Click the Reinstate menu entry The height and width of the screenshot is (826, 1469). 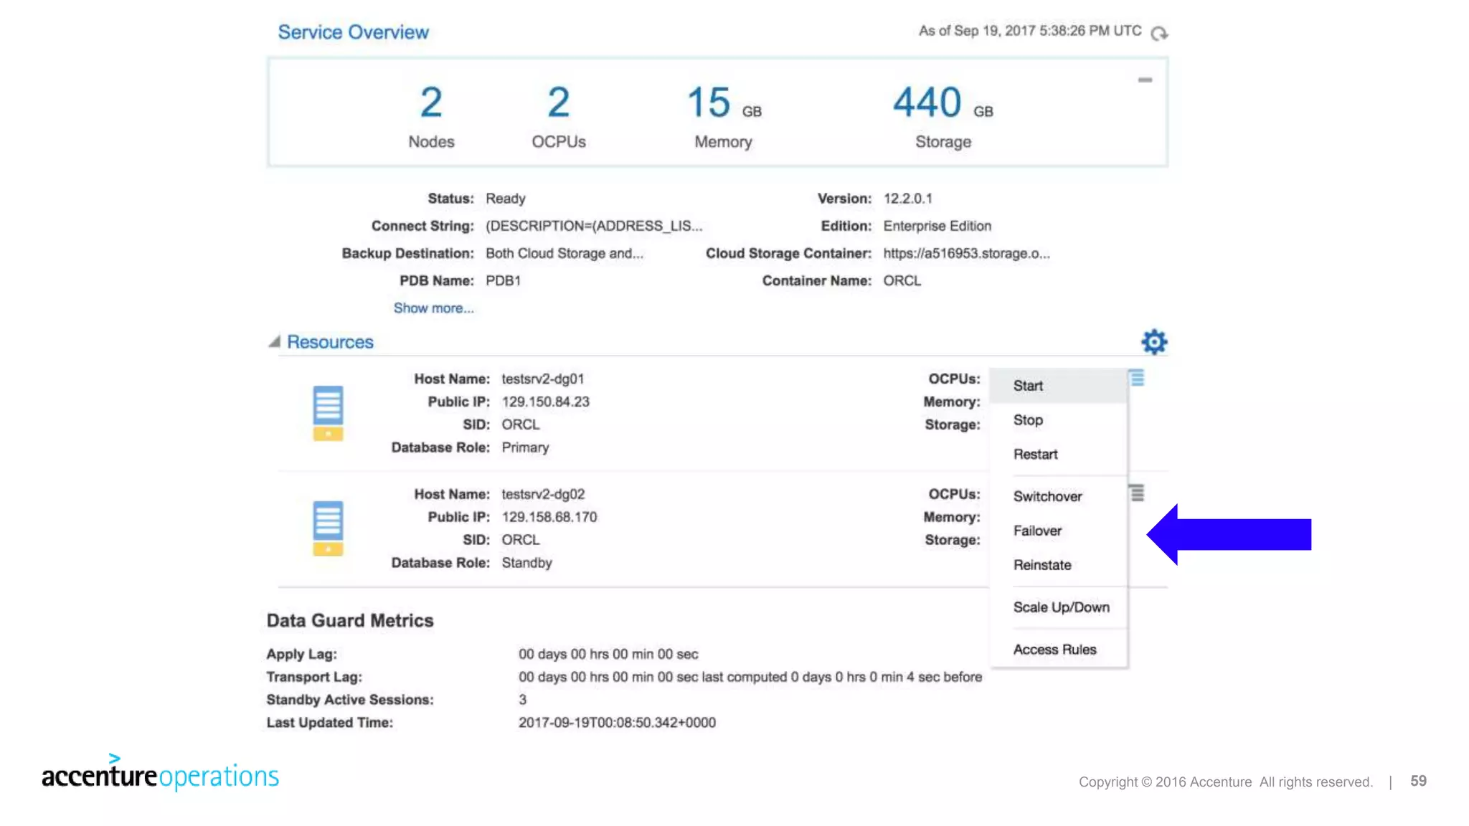[1042, 565]
